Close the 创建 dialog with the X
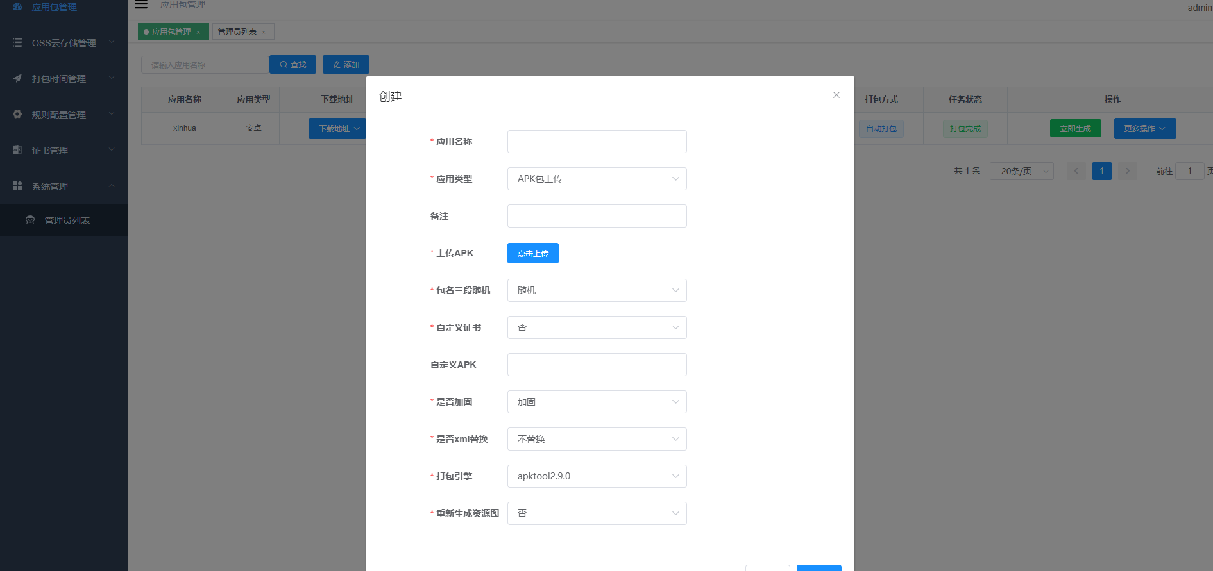Viewport: 1213px width, 571px height. click(x=836, y=95)
